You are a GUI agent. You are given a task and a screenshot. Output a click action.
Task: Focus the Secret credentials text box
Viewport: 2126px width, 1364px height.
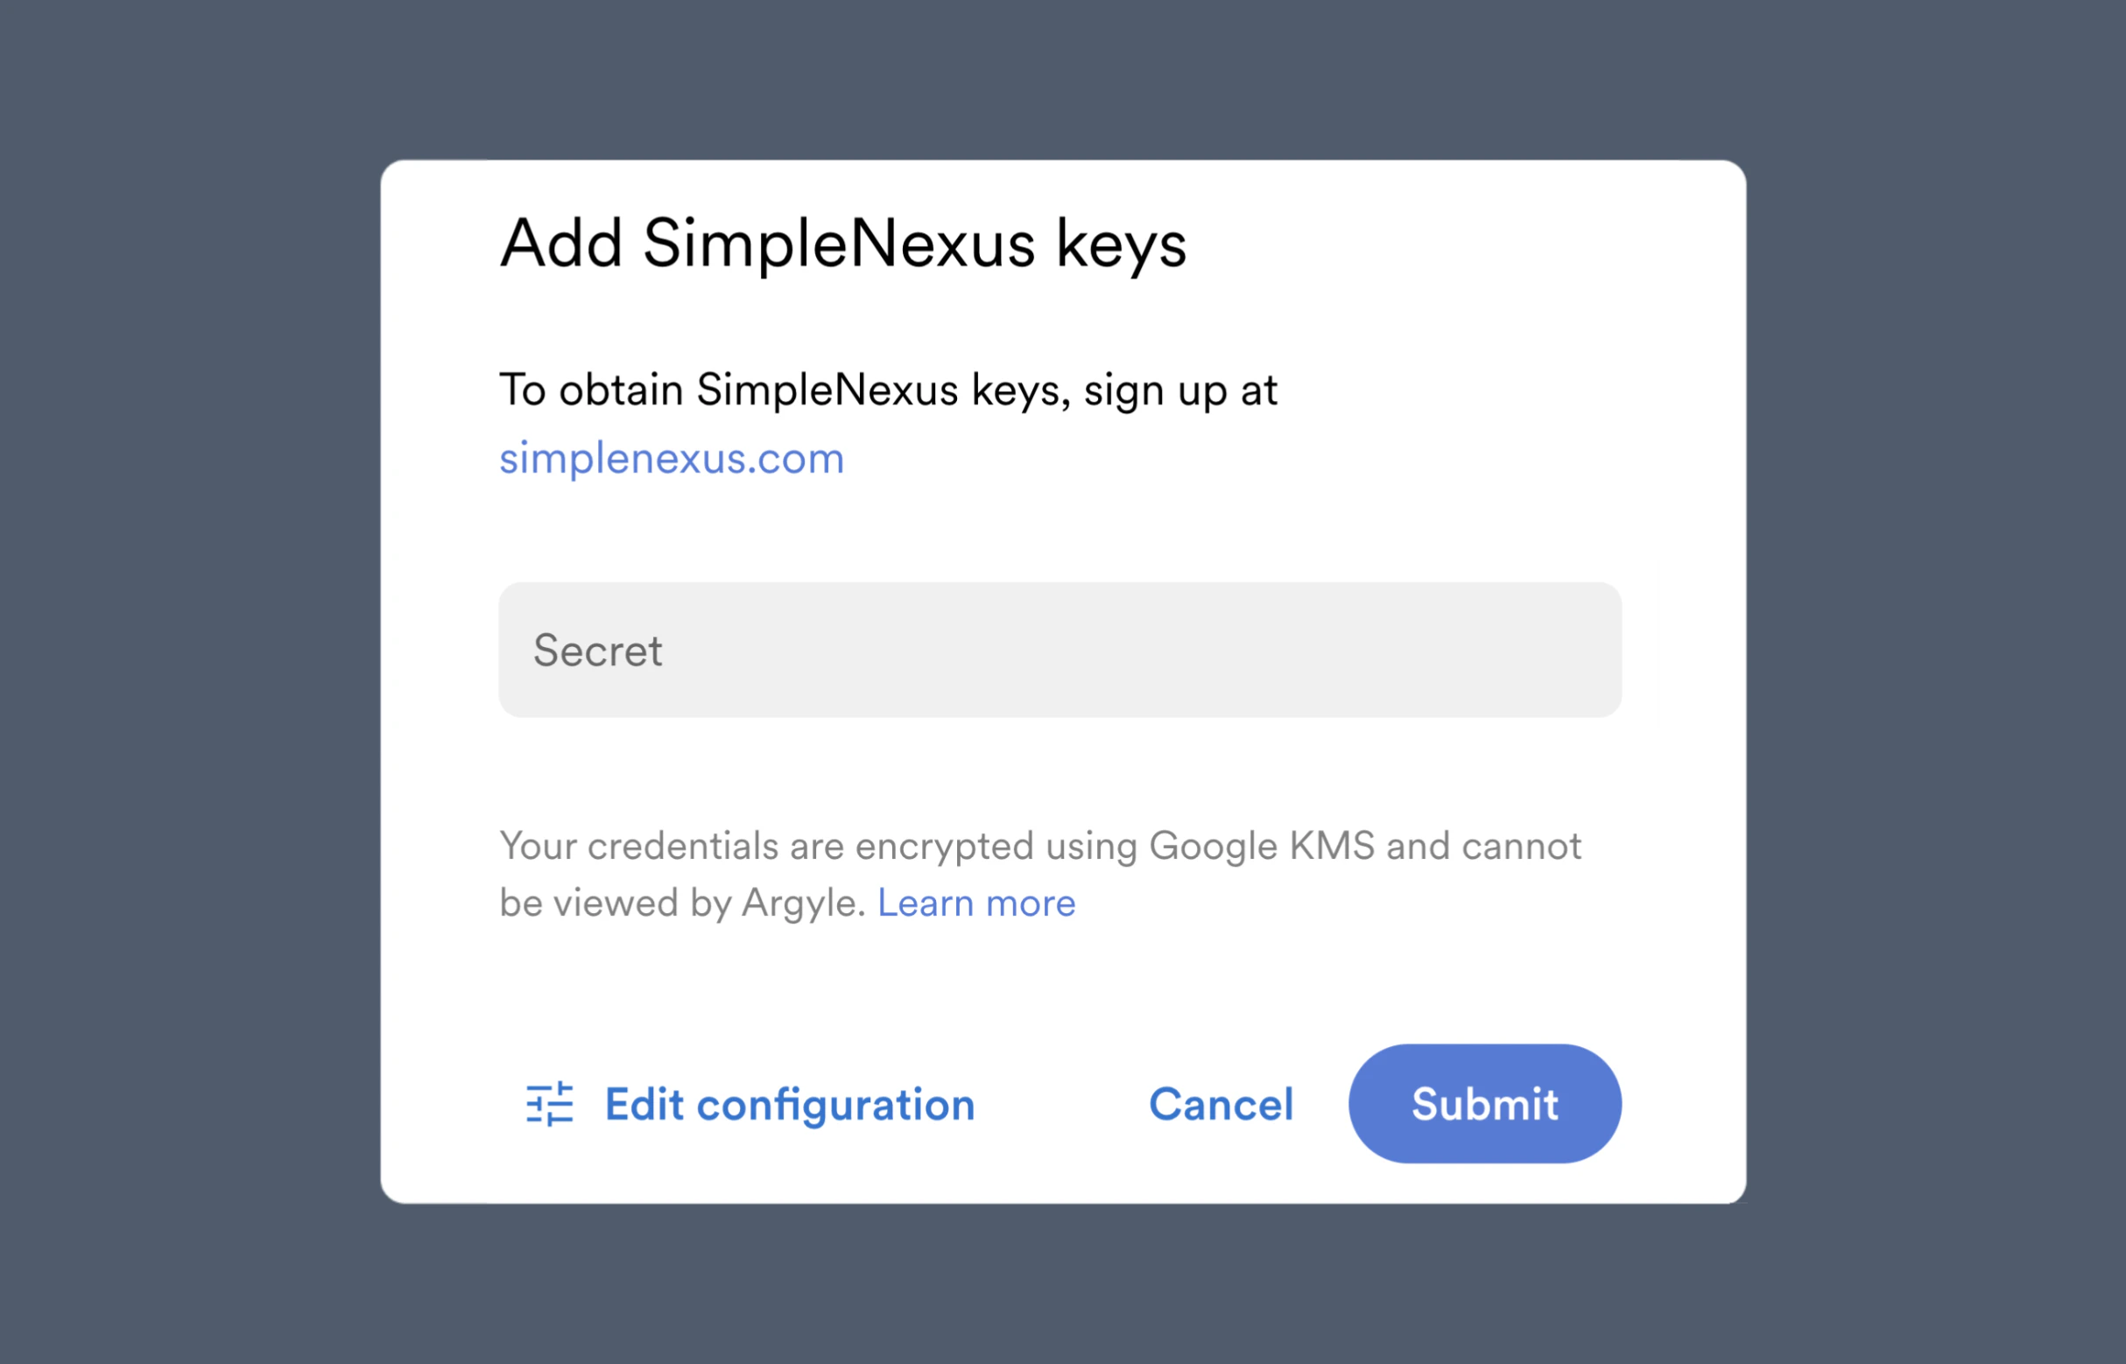tap(1059, 650)
